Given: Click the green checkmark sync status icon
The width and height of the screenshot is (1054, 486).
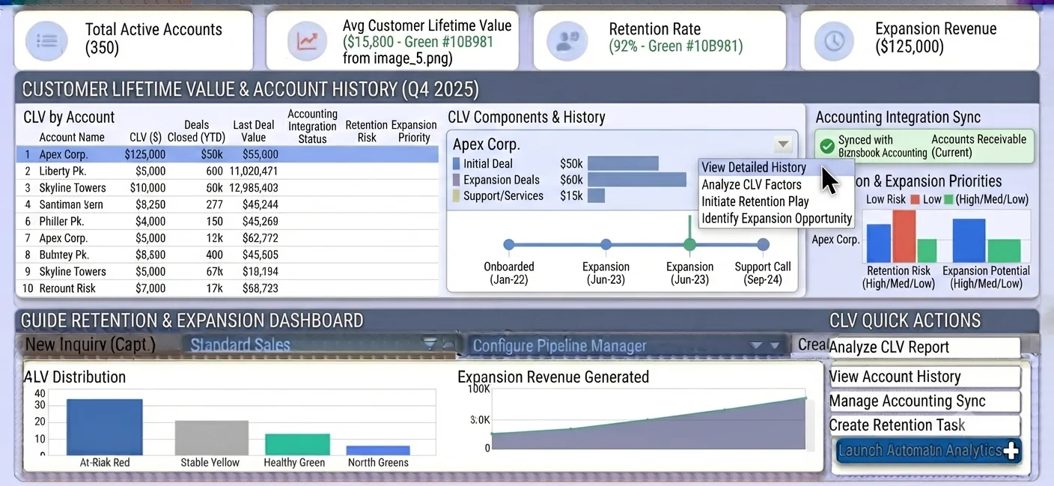Looking at the screenshot, I should coord(827,146).
